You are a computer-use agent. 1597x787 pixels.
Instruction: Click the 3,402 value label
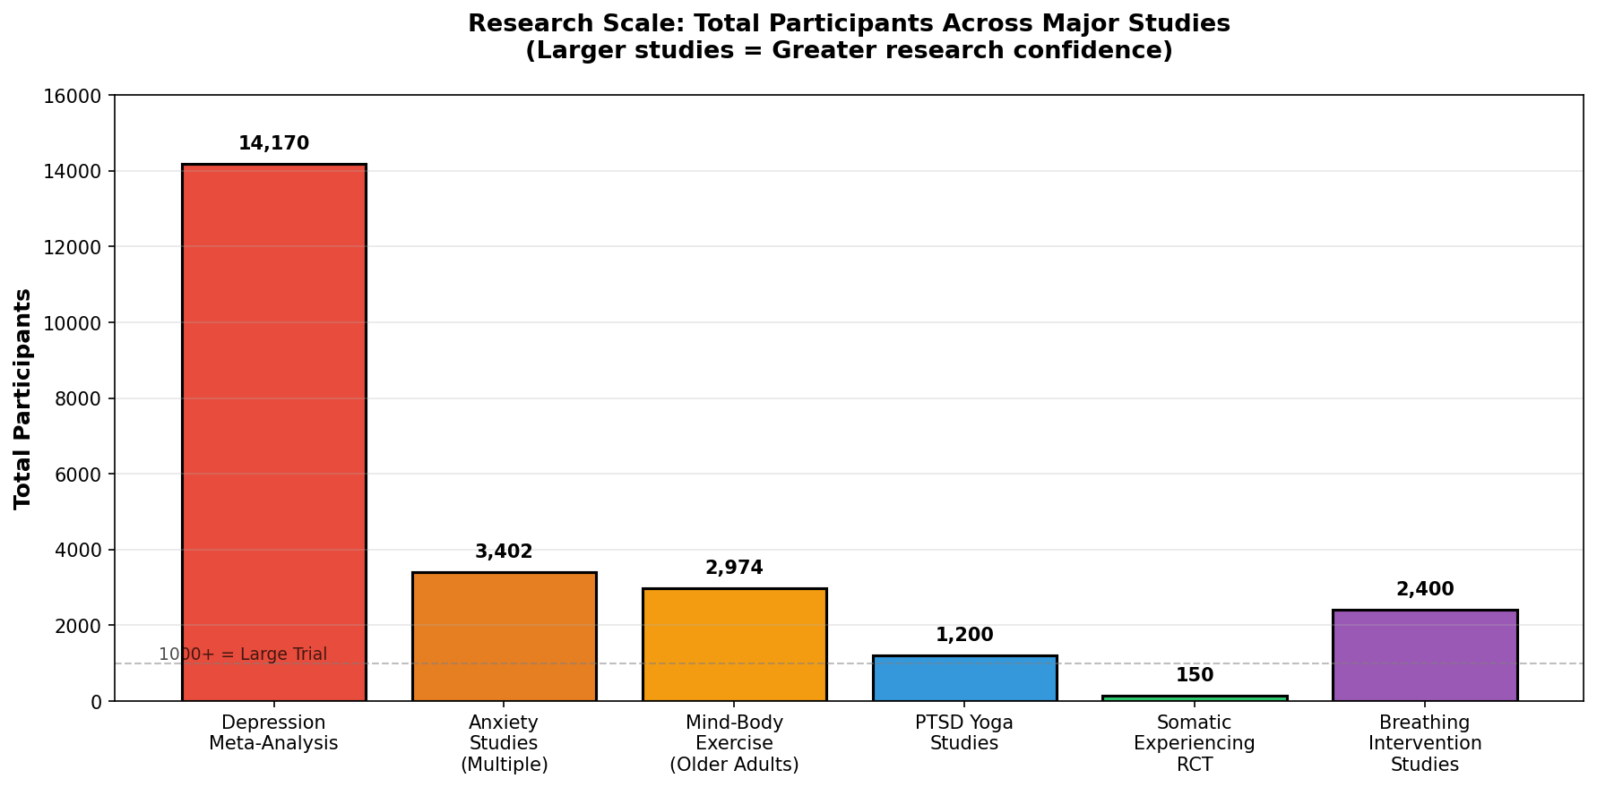coord(505,552)
